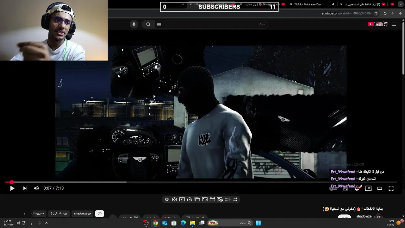This screenshot has height=228, width=405.
Task: Go to the YouTube home logo
Action: point(378,24)
